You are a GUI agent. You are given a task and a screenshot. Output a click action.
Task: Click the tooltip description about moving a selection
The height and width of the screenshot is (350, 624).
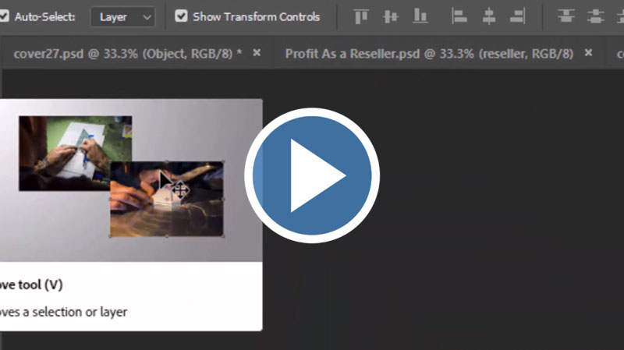pyautogui.click(x=62, y=312)
